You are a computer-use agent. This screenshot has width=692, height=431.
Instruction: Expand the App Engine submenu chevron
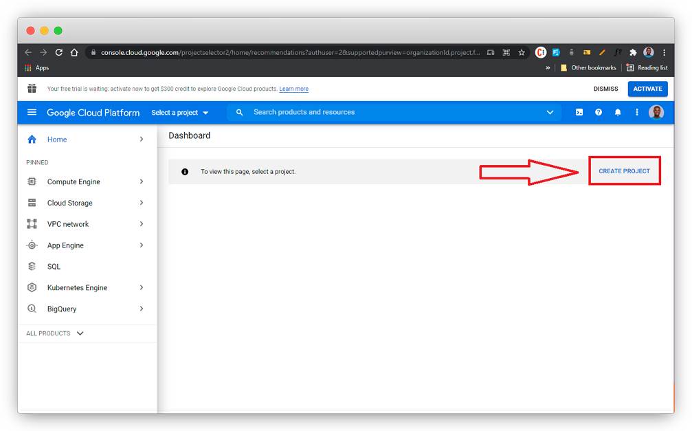coord(142,245)
